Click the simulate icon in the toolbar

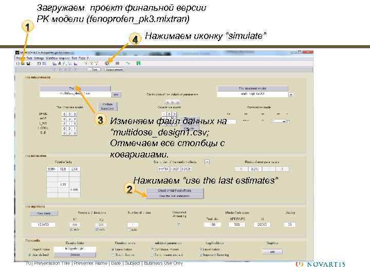coord(107,63)
